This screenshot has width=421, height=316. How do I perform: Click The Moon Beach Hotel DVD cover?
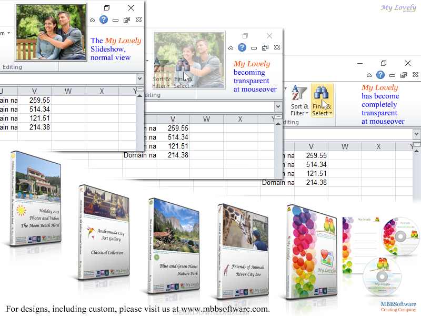pyautogui.click(x=35, y=199)
